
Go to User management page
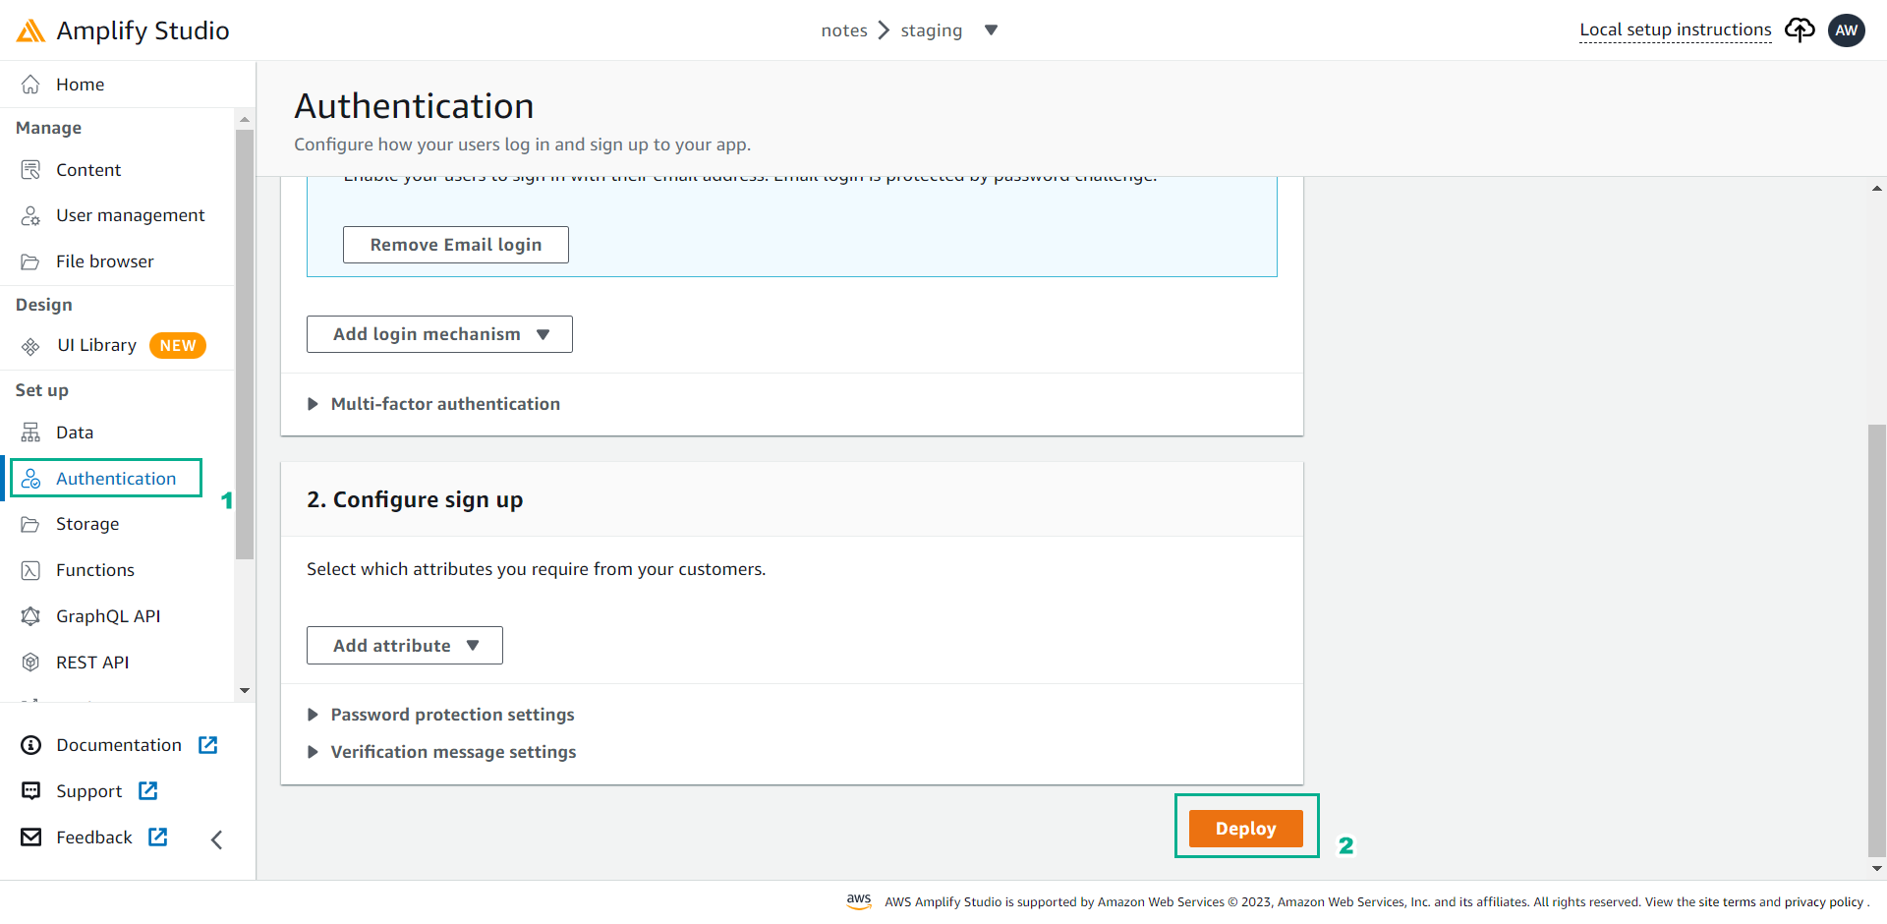click(131, 215)
